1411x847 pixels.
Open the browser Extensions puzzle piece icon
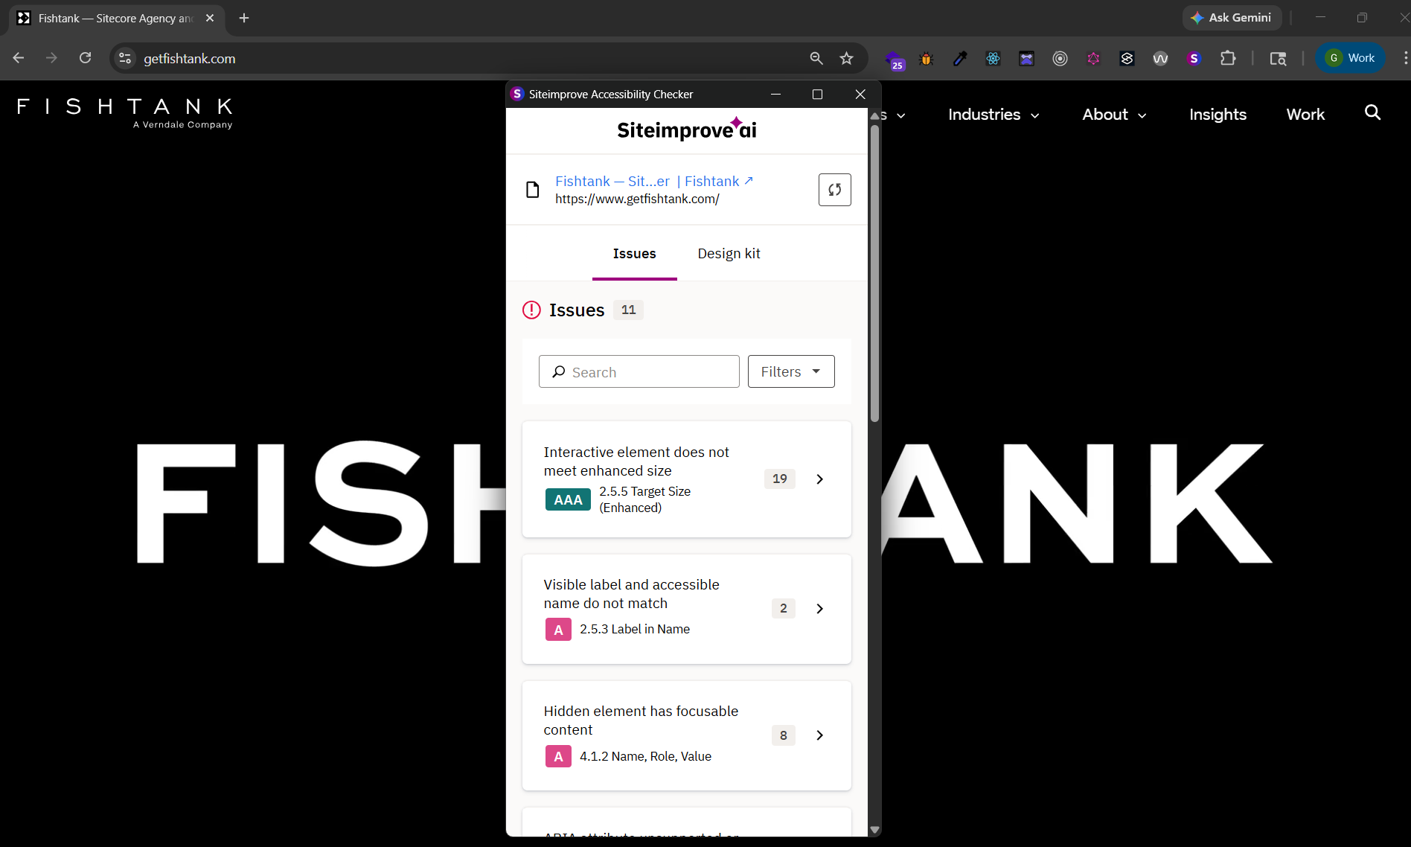(x=1229, y=58)
